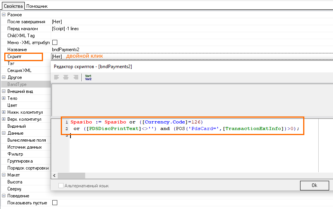Select the Скрипт property row
The image size is (333, 209).
[x=23, y=57]
